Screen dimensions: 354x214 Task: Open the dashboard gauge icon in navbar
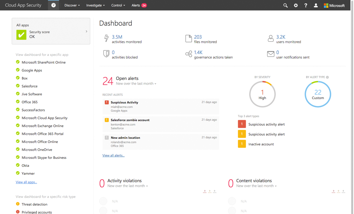[x=53, y=5]
